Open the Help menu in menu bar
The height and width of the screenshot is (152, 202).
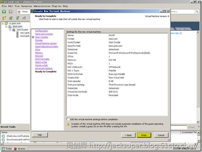(x=65, y=6)
